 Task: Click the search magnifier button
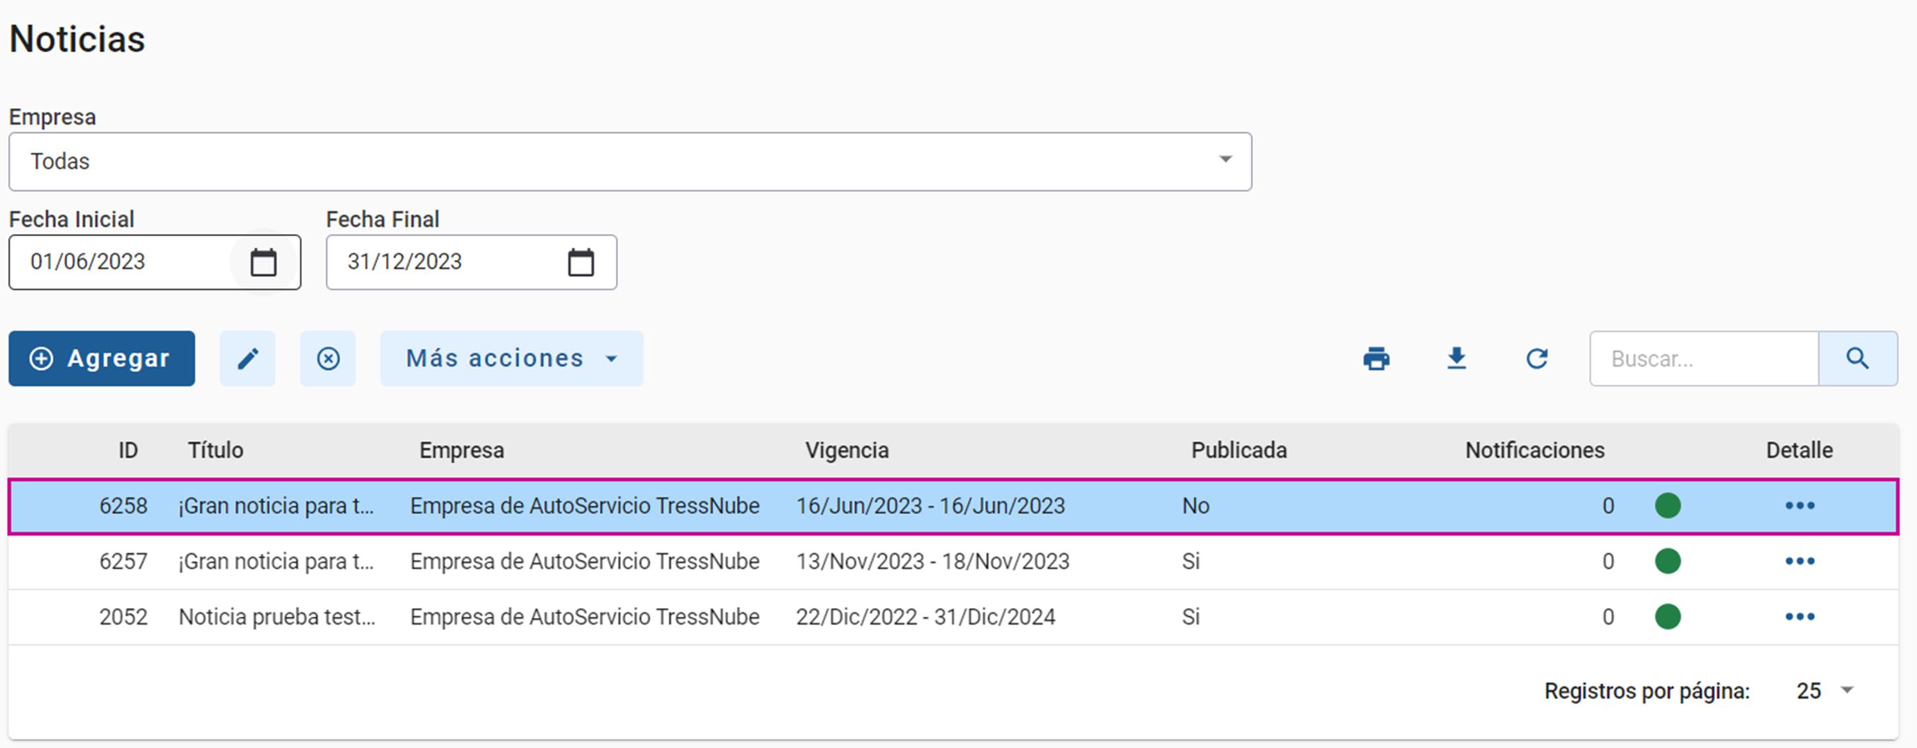pos(1858,359)
